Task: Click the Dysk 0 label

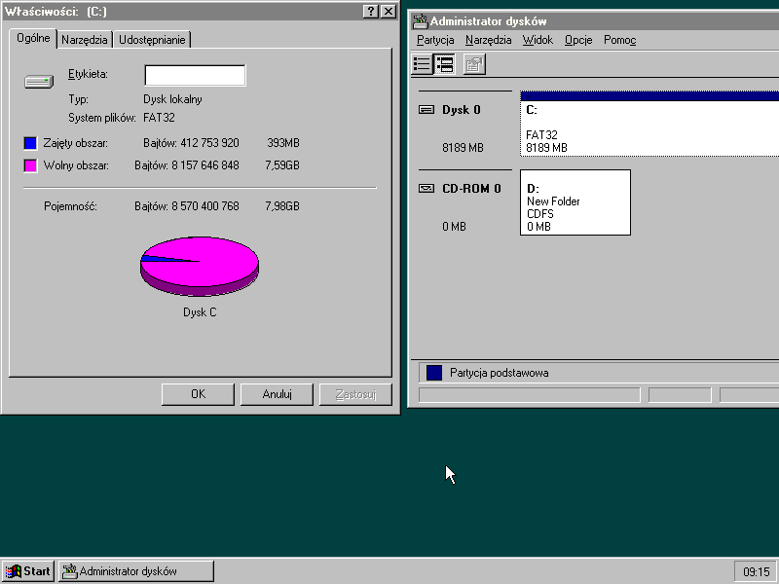Action: pyautogui.click(x=461, y=110)
